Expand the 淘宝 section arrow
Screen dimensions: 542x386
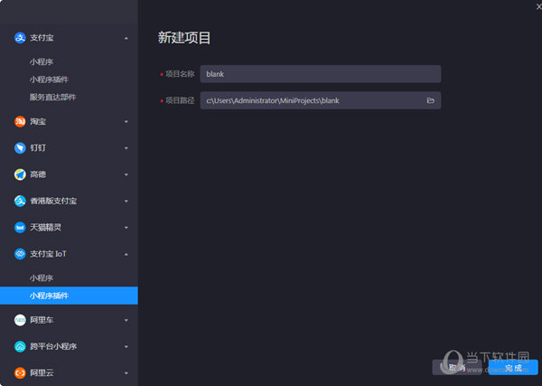tap(126, 122)
